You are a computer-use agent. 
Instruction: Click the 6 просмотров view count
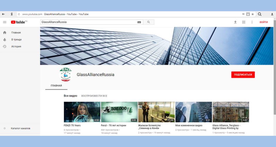(71, 130)
